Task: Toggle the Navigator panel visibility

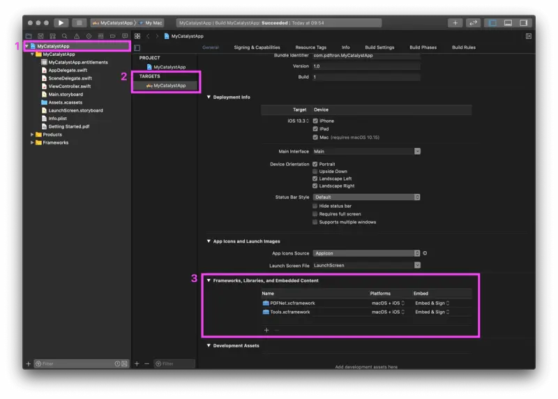Action: coord(492,23)
